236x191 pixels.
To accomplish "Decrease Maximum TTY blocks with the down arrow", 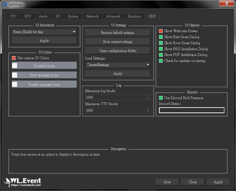I will coord(148,112).
